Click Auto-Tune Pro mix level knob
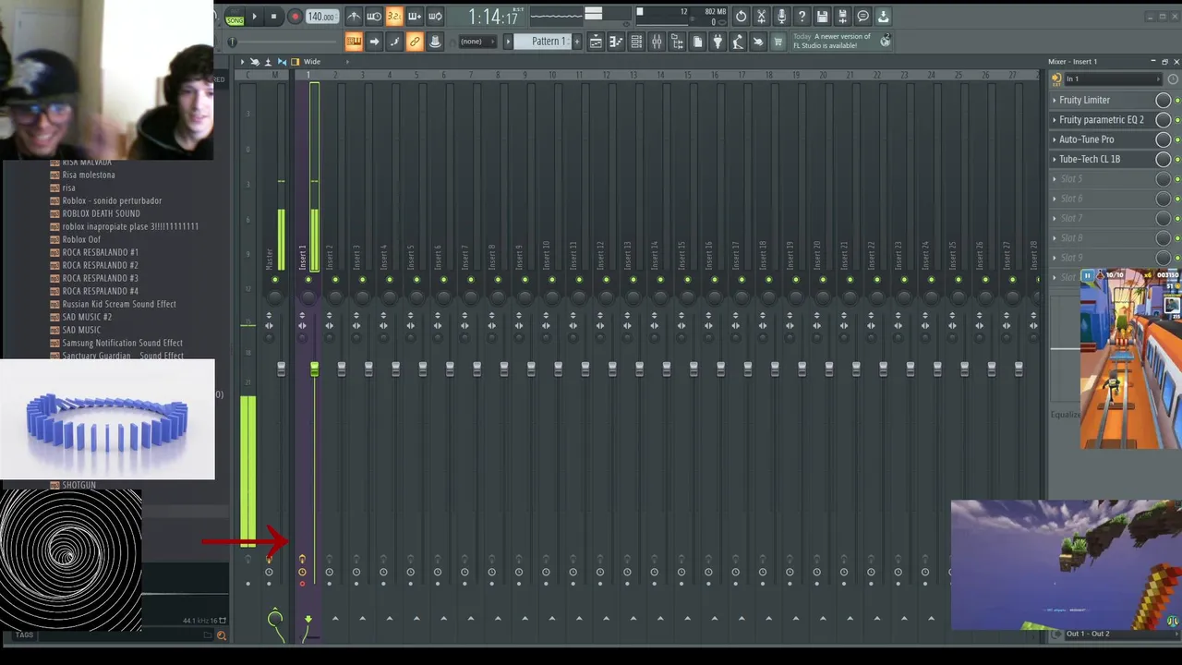This screenshot has width=1182, height=665. point(1164,139)
